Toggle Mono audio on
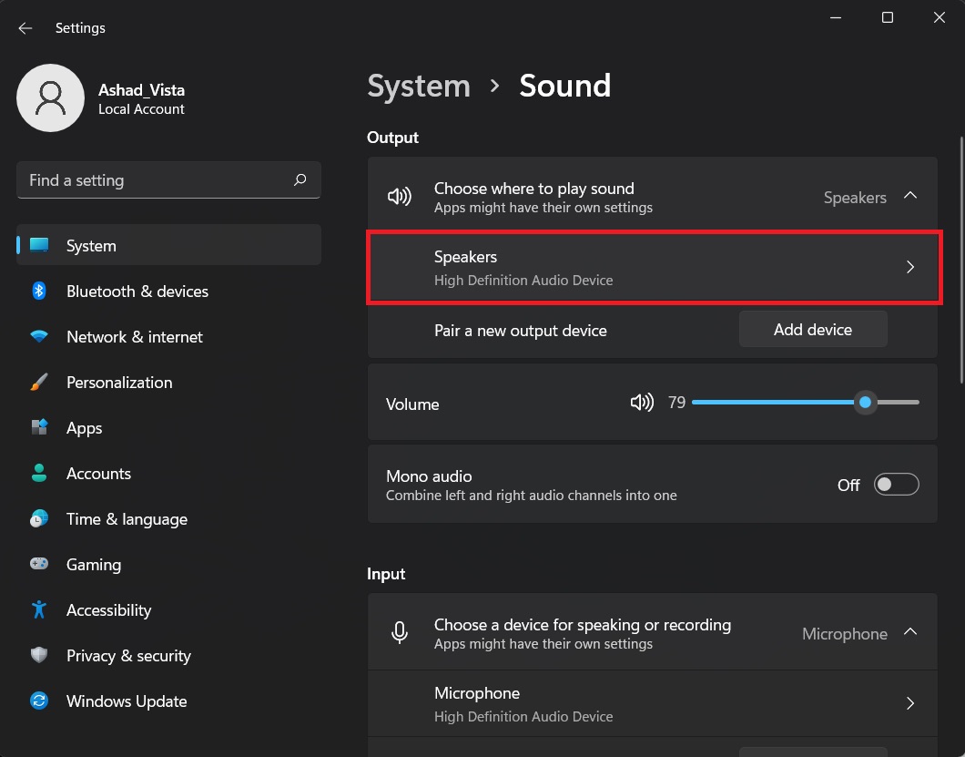Screen dimensions: 965x757 [896, 484]
